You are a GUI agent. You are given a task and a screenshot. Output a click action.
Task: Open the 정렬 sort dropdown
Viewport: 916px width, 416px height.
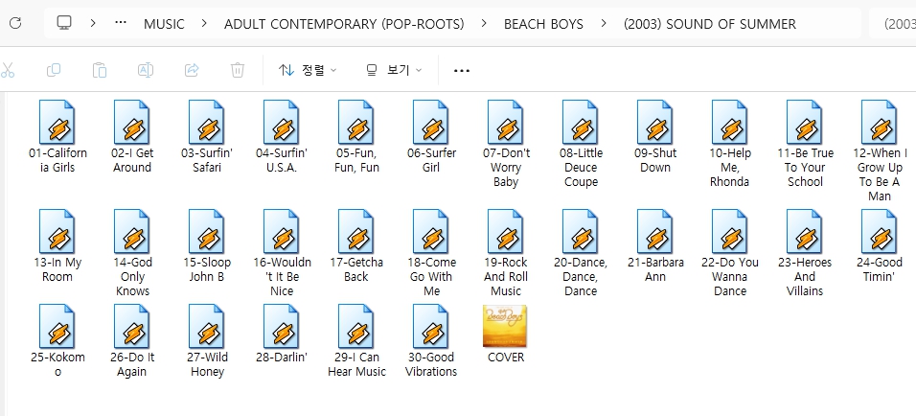[308, 70]
